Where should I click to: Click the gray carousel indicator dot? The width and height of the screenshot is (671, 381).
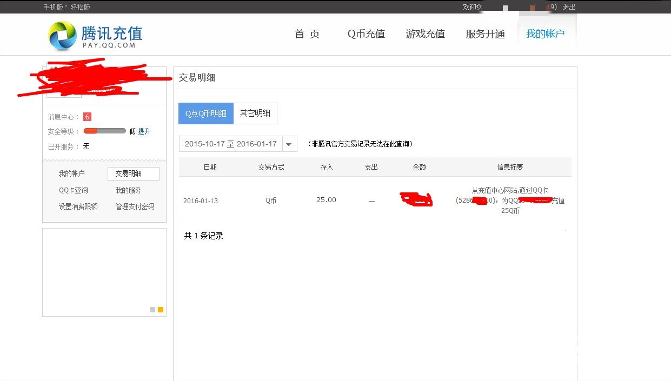pos(152,310)
